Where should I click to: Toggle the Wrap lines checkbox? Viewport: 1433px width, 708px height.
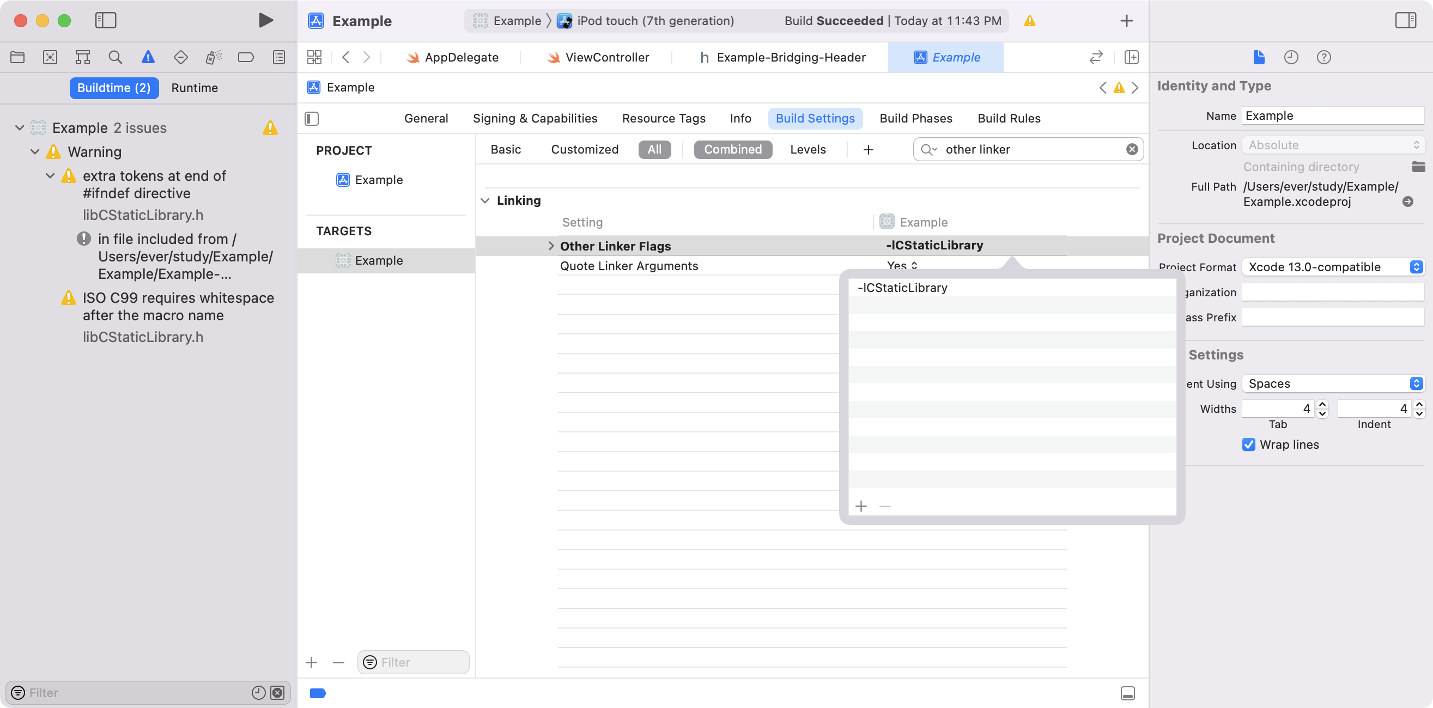click(1248, 444)
